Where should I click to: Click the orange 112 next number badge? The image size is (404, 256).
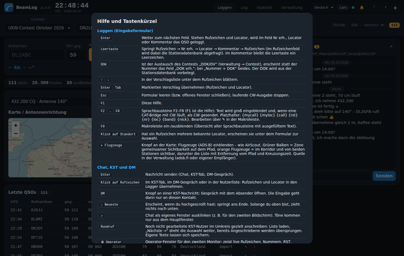click(394, 25)
